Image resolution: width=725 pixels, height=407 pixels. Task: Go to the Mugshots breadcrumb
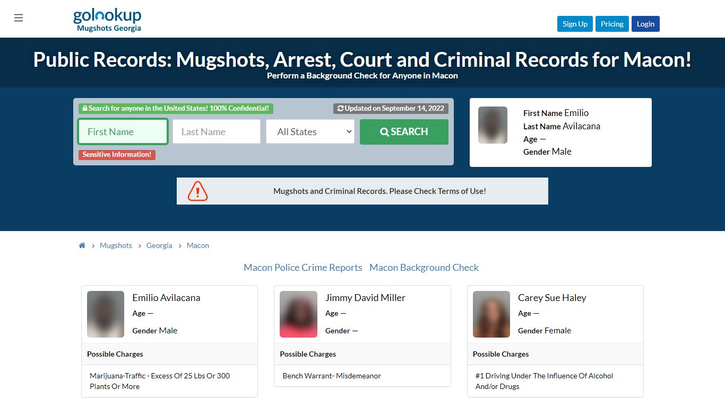pyautogui.click(x=116, y=245)
